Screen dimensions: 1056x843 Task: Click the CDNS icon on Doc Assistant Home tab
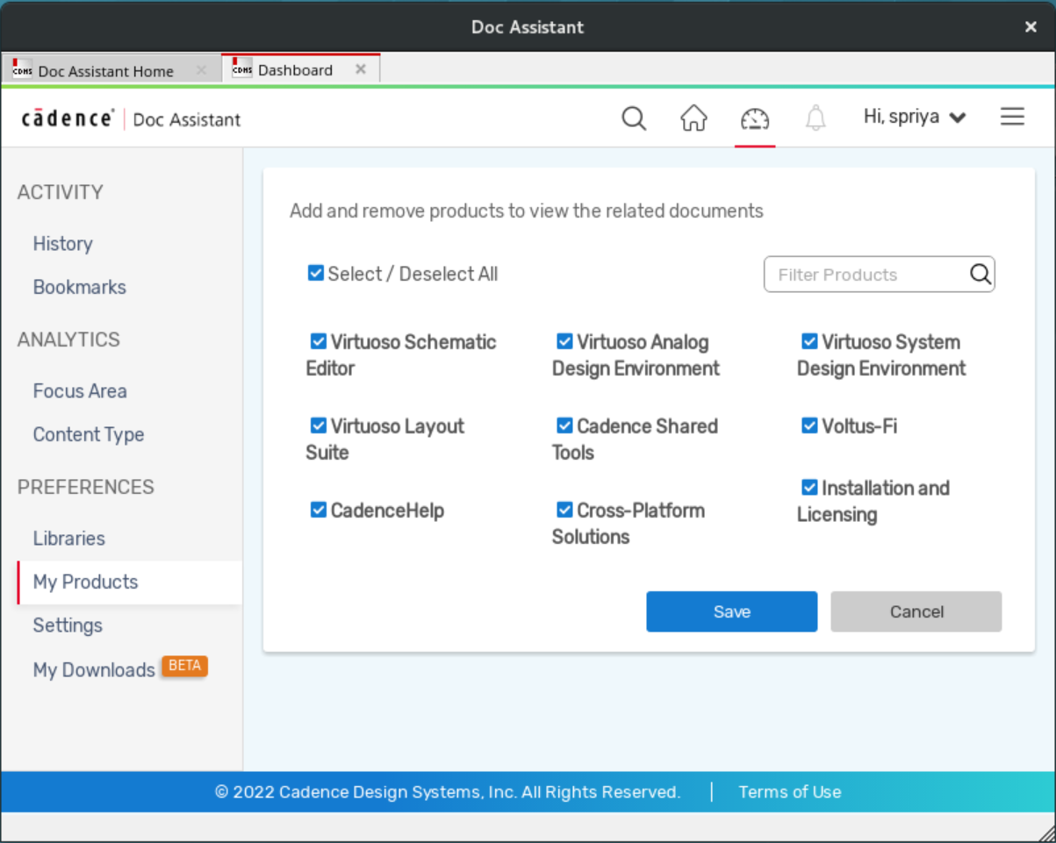22,69
